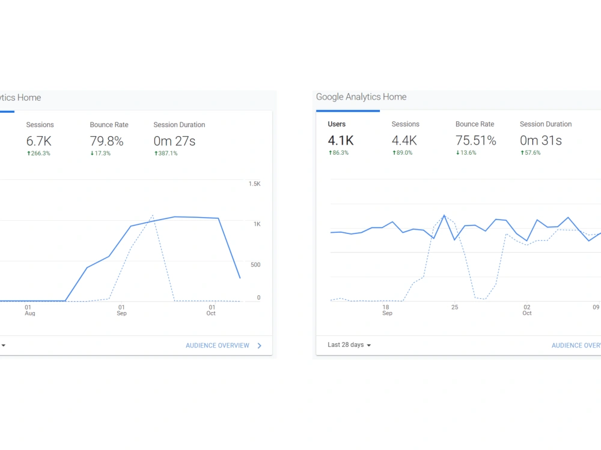Select Sessions 6.7K metric in left panel

pos(40,139)
